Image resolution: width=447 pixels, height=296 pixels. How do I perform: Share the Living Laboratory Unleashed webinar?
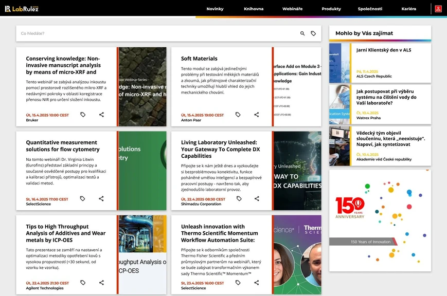click(257, 198)
